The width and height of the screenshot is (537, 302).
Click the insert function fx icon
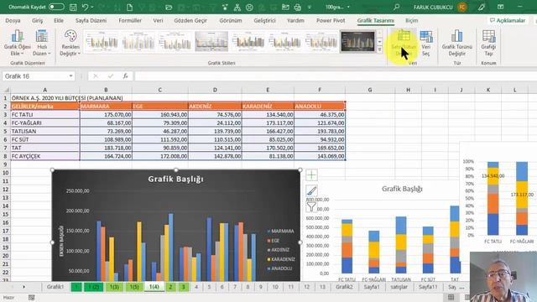[x=125, y=76]
